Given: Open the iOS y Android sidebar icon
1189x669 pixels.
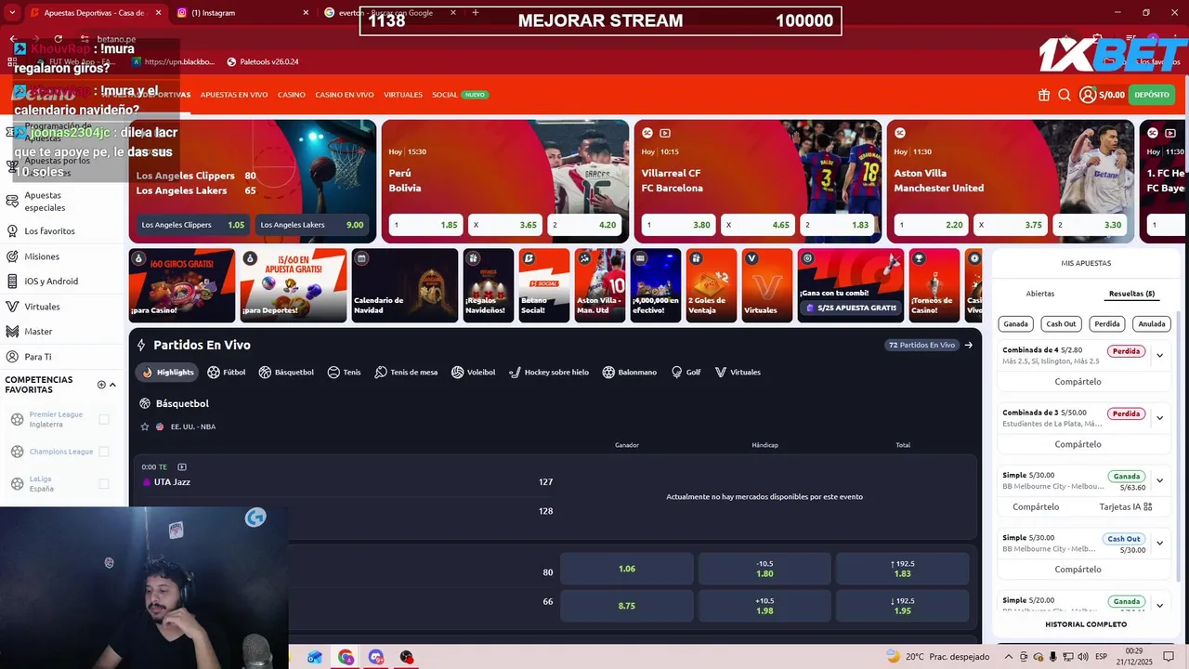Looking at the screenshot, I should 13,282.
